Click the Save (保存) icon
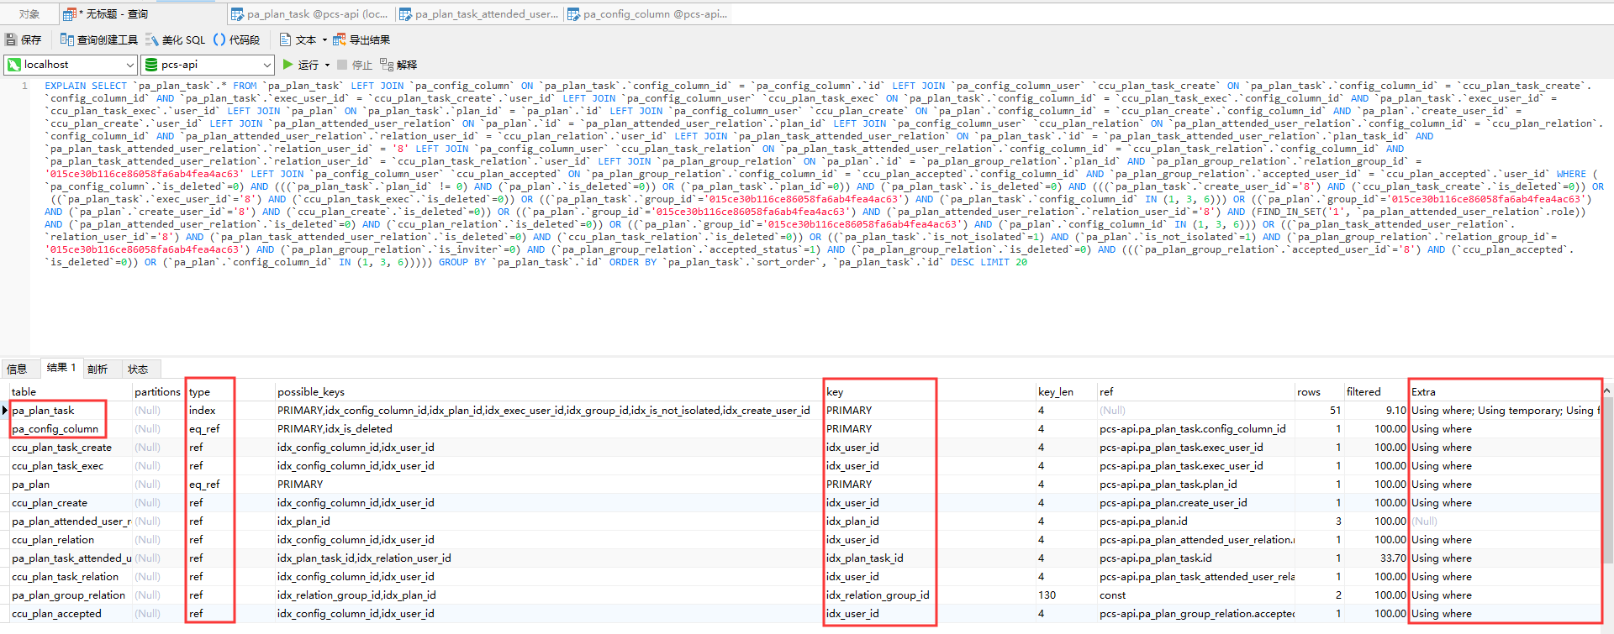 [x=12, y=39]
